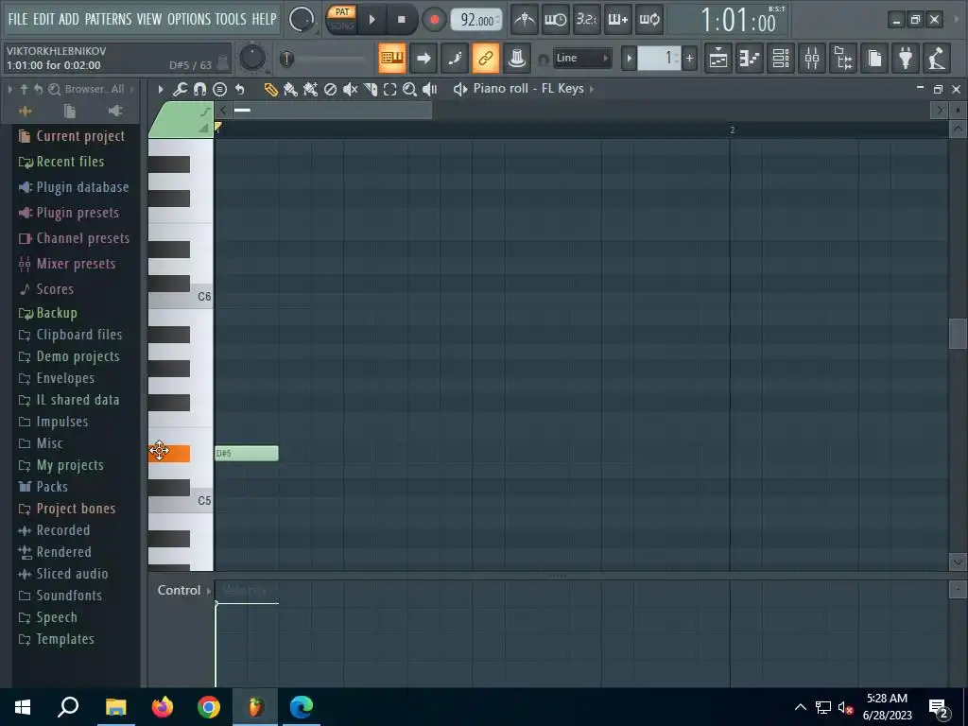Image resolution: width=968 pixels, height=726 pixels.
Task: Add a new pattern with plus button
Action: [689, 59]
